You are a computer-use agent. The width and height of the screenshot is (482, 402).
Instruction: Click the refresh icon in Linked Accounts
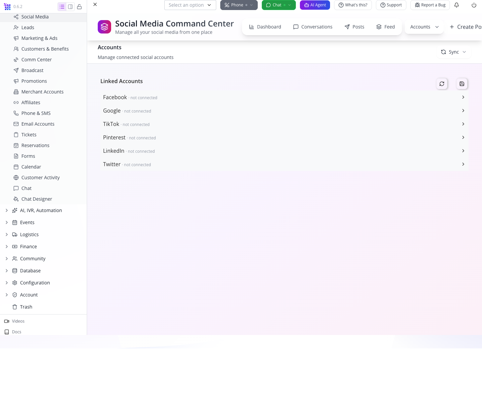click(442, 84)
